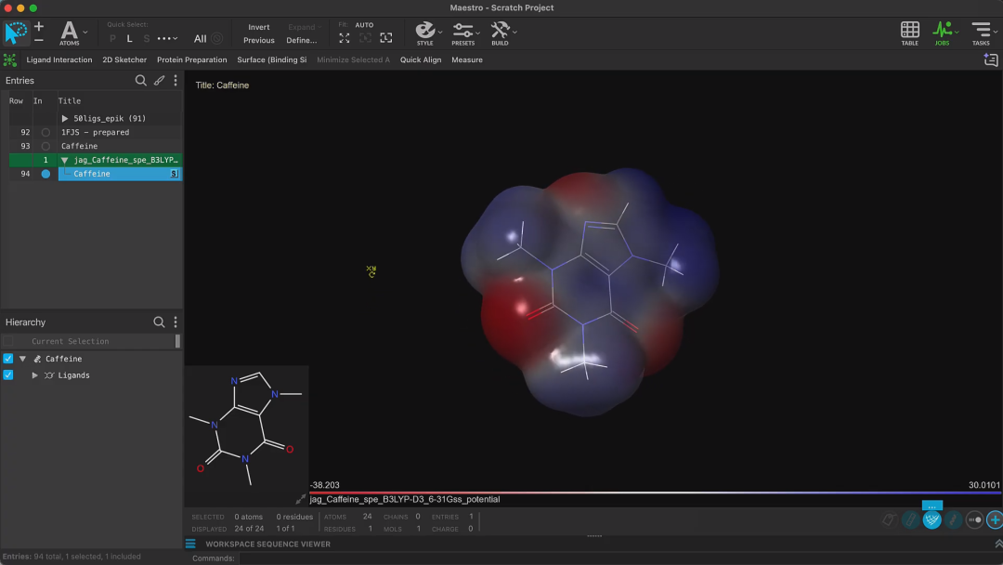
Task: Toggle the surface mesh display icon
Action: point(932,520)
